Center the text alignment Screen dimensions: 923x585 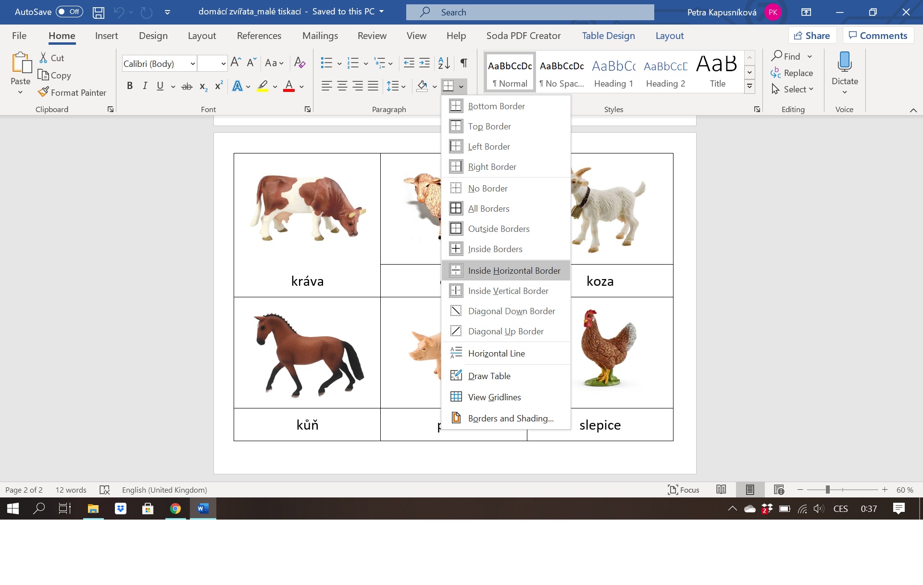click(342, 86)
